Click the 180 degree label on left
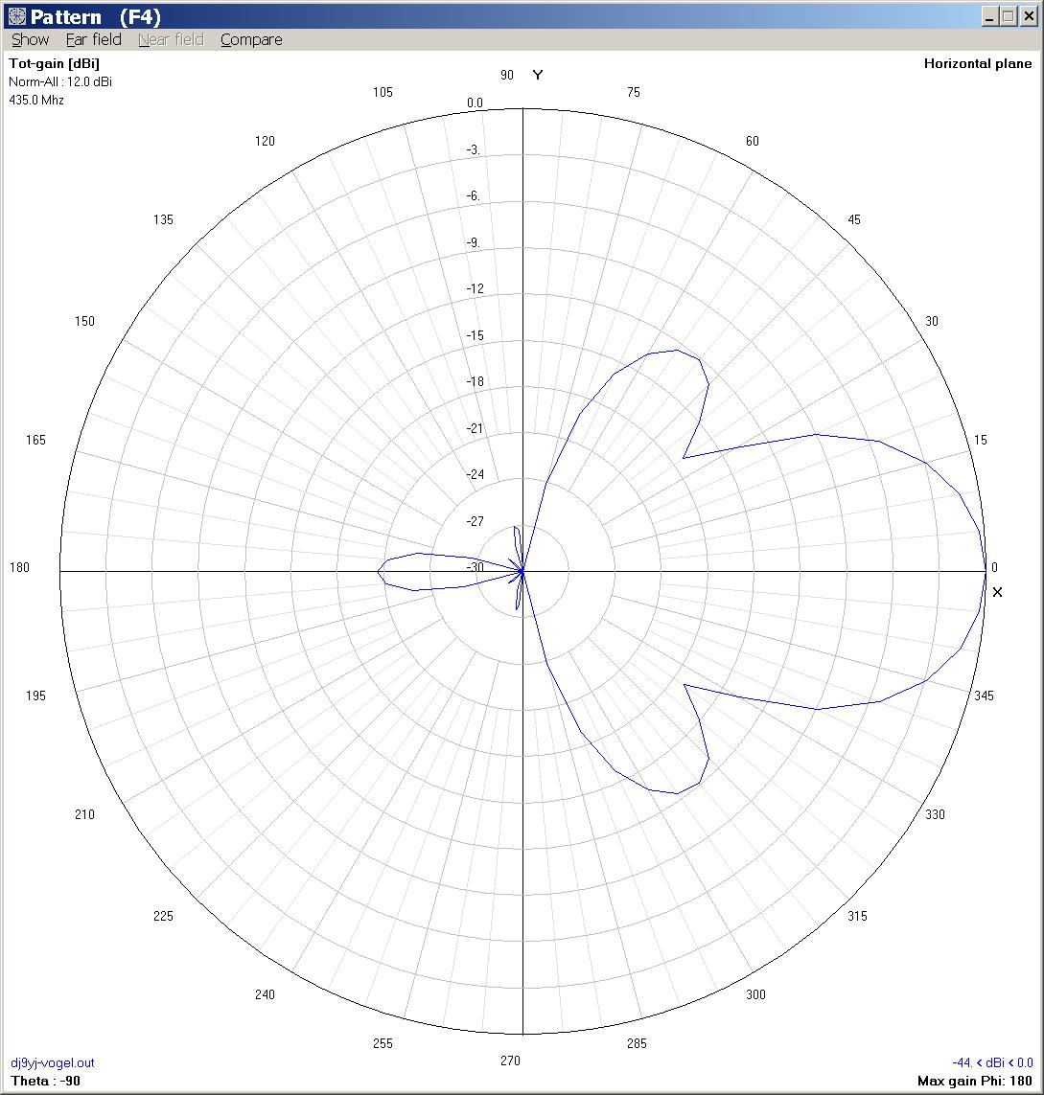 [19, 567]
